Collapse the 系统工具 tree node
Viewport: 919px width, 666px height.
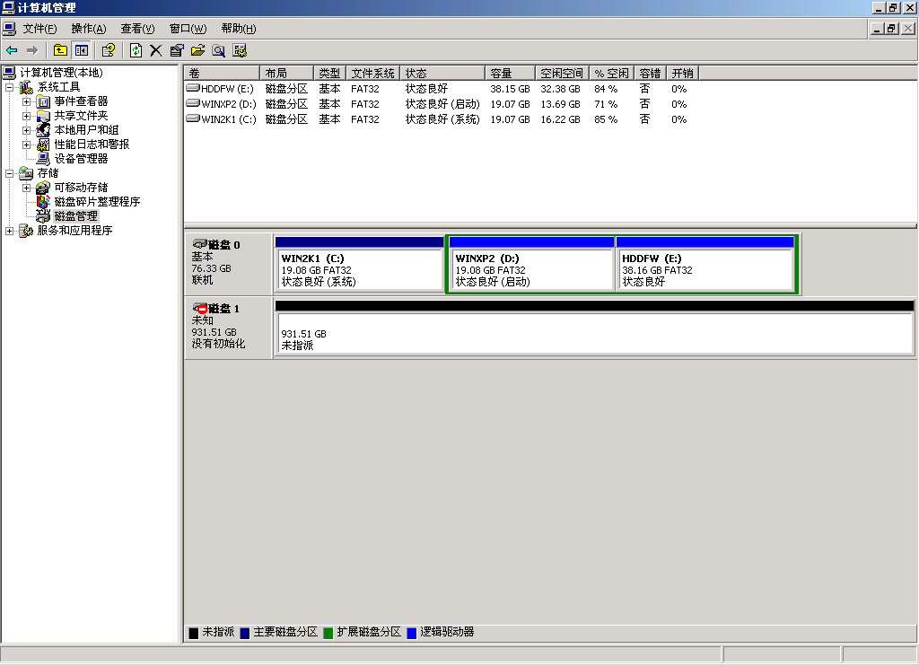9,87
